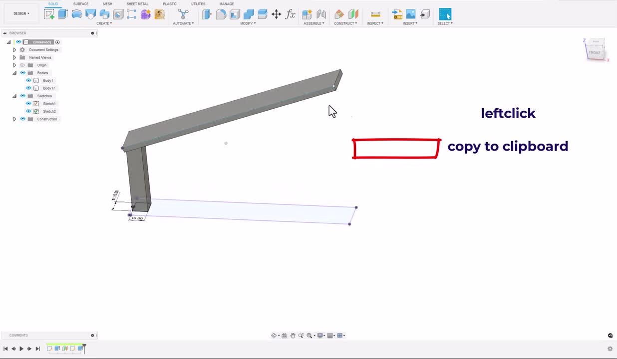Toggle visibility of Sketch2
Image resolution: width=617 pixels, height=359 pixels.
[x=28, y=111]
